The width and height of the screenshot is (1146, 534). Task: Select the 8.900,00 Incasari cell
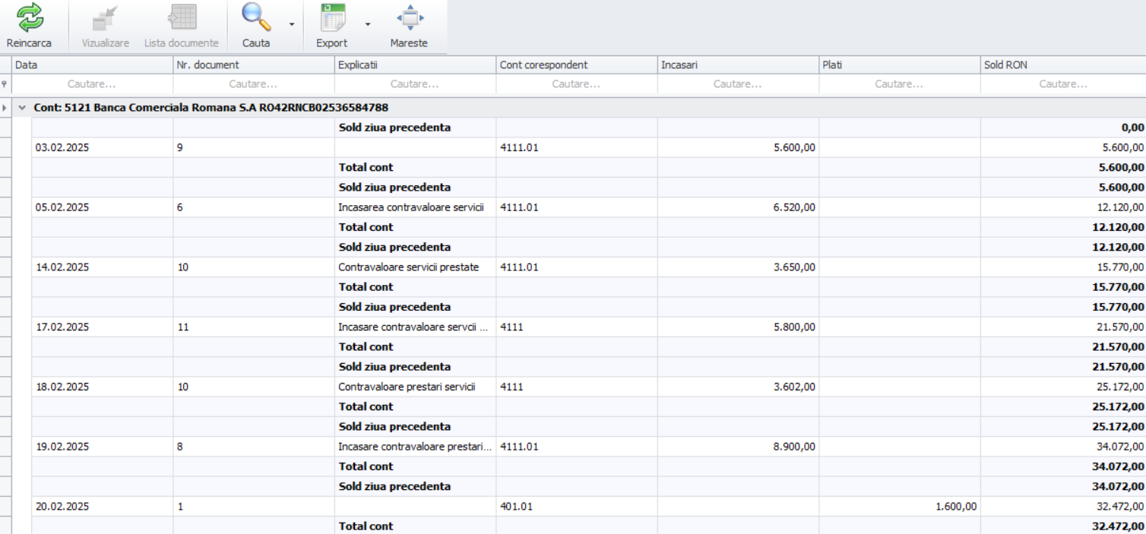click(794, 447)
